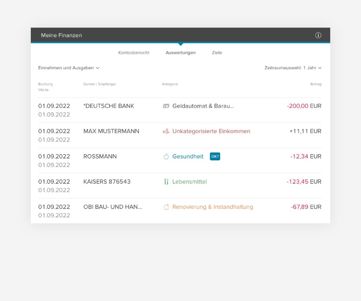The height and width of the screenshot is (301, 361).
Task: Expand the chevron beside Einnahmen und Ausgaben
Action: pos(97,68)
